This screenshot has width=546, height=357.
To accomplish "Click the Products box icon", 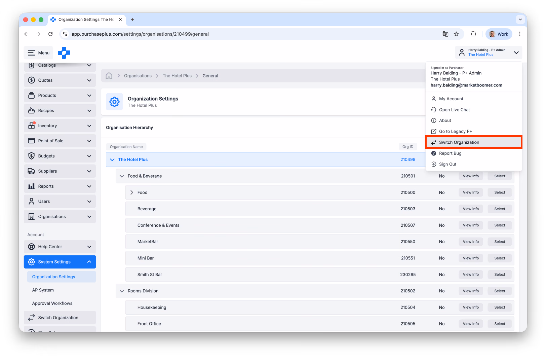I will [31, 96].
